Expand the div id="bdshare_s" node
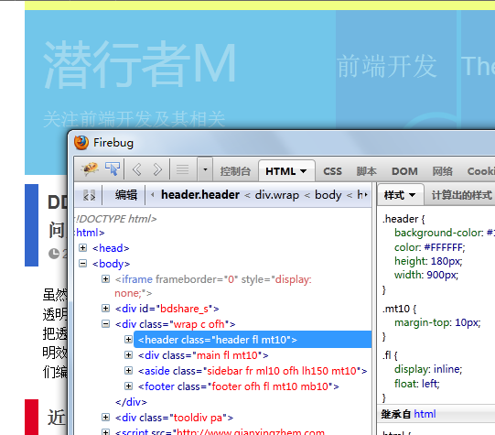Screen dimensions: 495x435 [105, 308]
